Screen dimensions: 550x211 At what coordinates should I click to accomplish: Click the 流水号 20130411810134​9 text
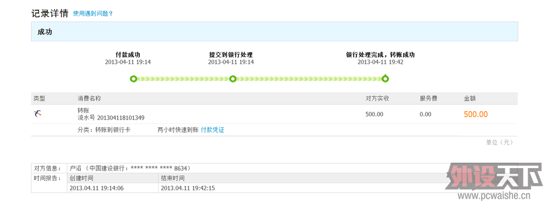(111, 118)
